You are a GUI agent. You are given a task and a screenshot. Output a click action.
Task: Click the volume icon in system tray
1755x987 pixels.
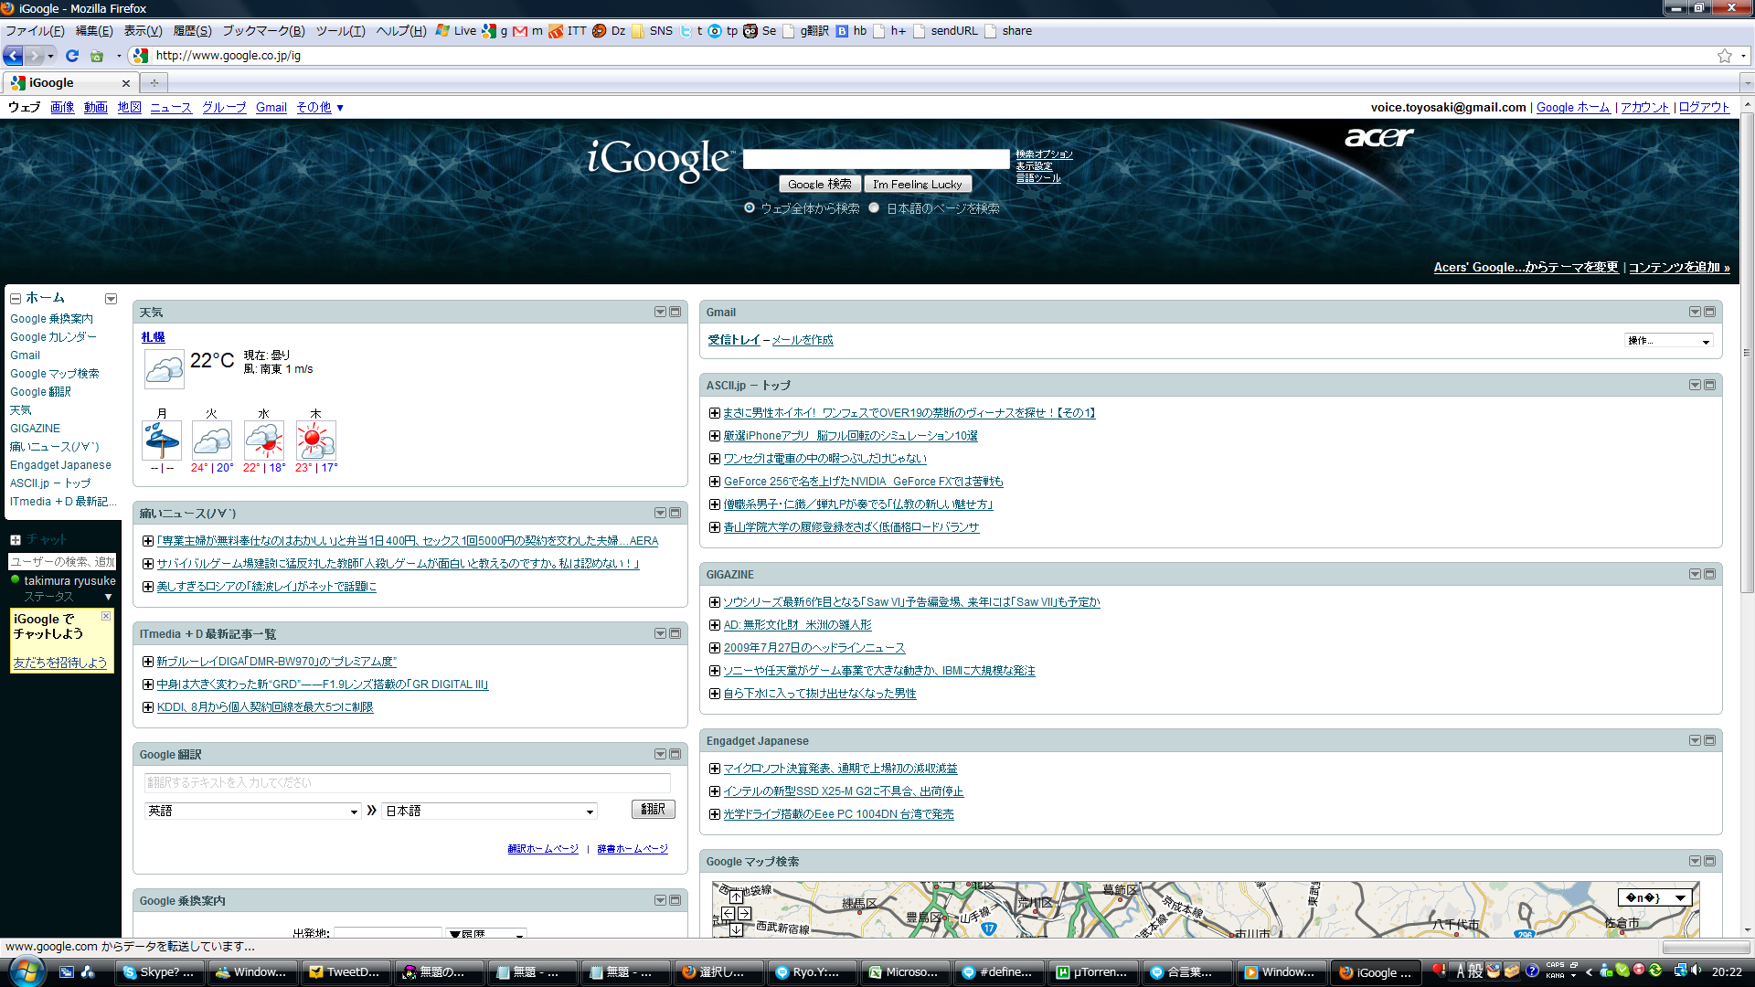pos(1696,971)
